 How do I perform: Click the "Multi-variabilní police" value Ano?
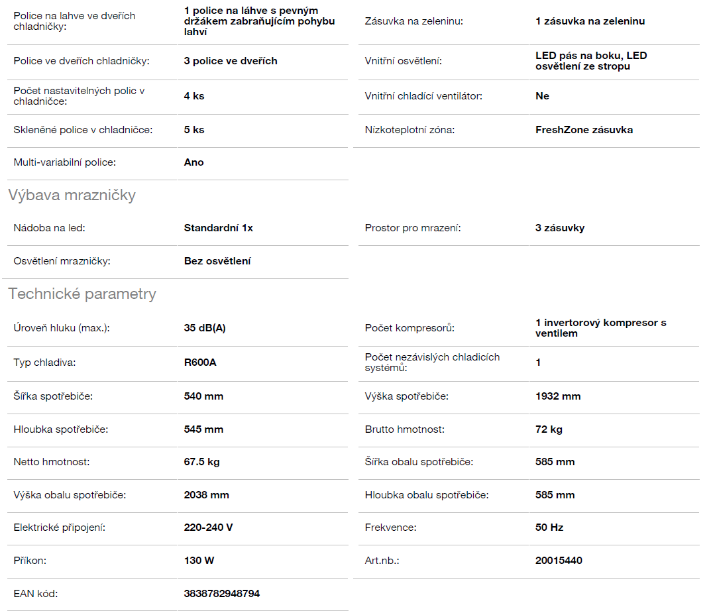(193, 162)
